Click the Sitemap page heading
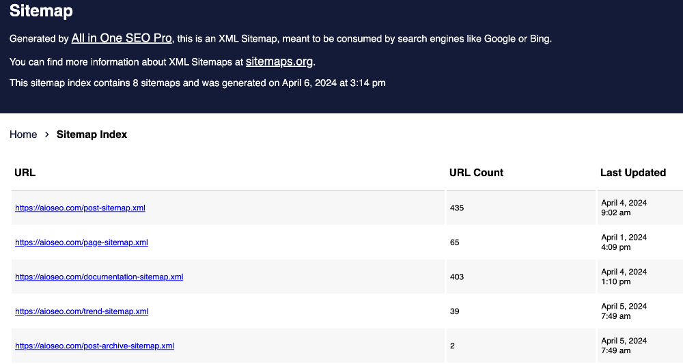 (x=41, y=12)
